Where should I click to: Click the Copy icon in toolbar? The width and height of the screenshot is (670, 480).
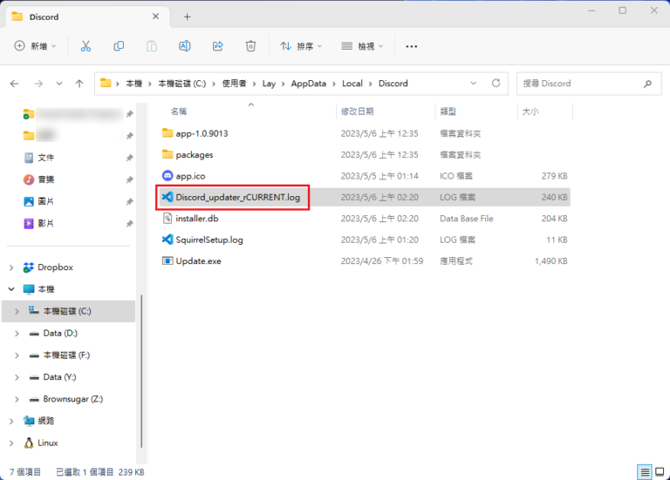tap(119, 46)
